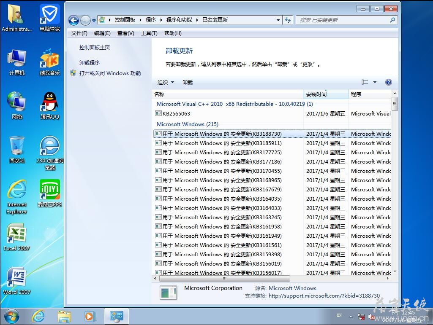This screenshot has height=325, width=433.
Task: Click the Control Panel taskbar button
Action: [116, 316]
